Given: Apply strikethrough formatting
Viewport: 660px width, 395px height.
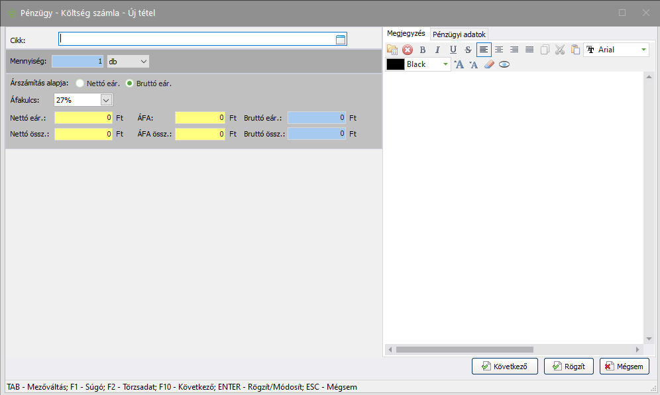Looking at the screenshot, I should click(x=468, y=50).
